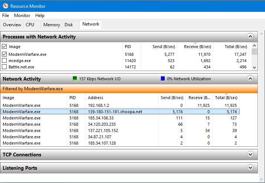Select the 34.120.203.235 address row

120,124
